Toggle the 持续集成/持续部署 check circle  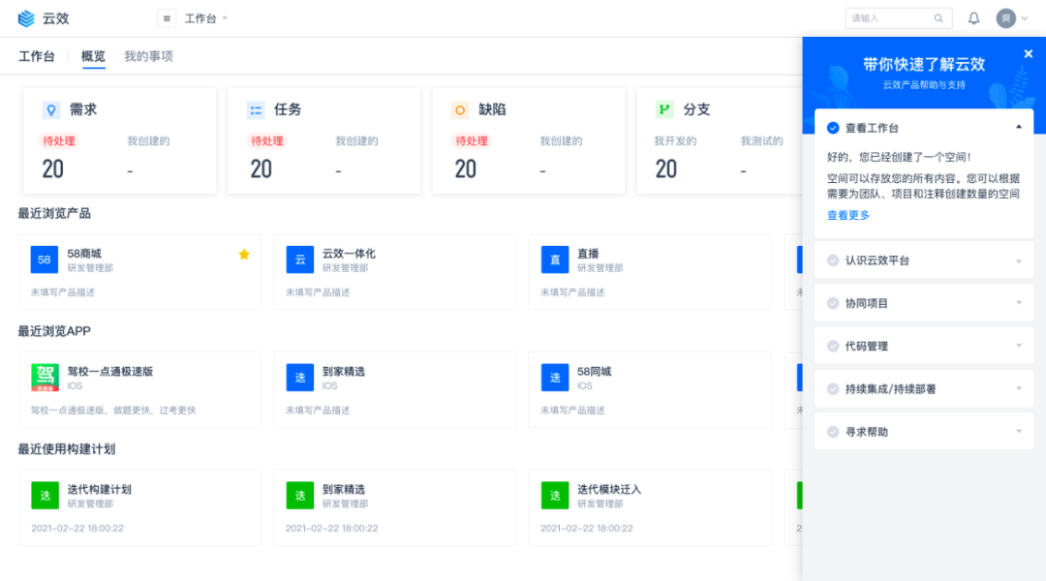coord(833,389)
